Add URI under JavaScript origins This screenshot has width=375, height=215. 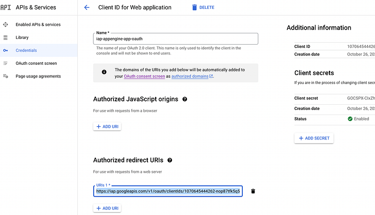tap(107, 126)
